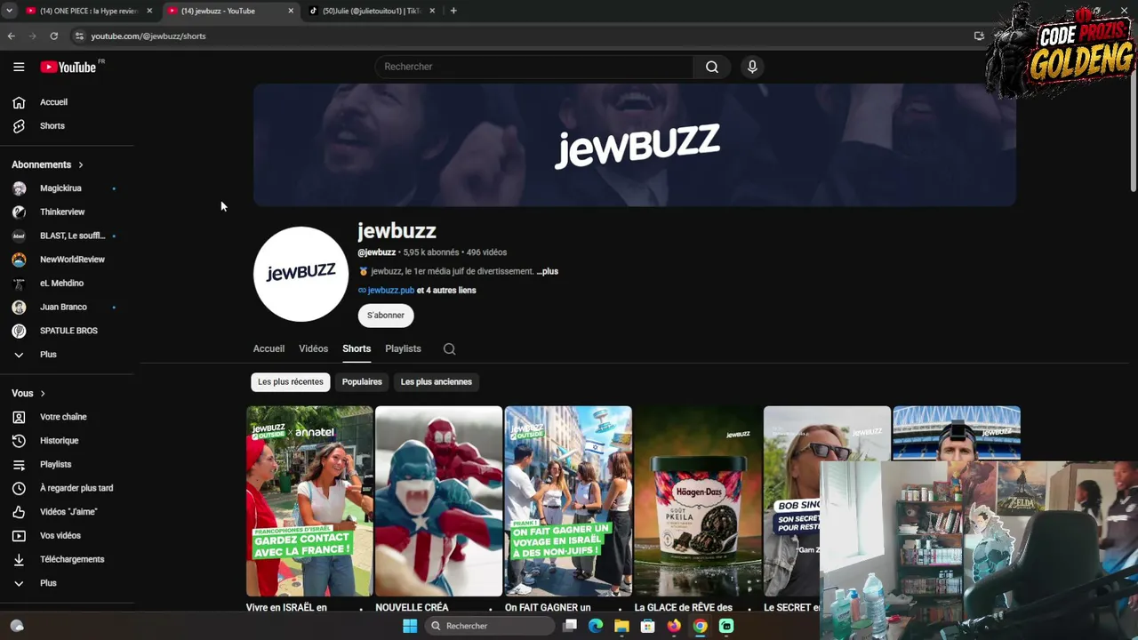Open the jewbuzz.pub link
The height and width of the screenshot is (640, 1138).
pyautogui.click(x=391, y=291)
